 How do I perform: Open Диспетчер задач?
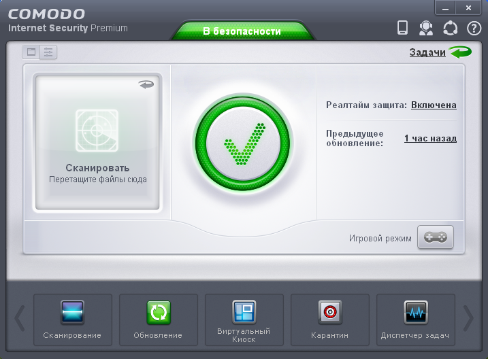coord(415,320)
